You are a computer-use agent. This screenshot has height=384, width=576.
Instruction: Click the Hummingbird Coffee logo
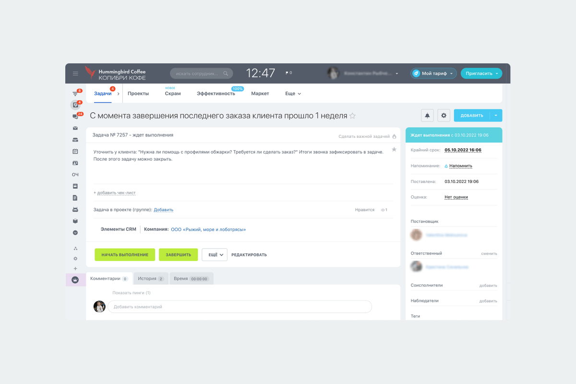point(115,73)
